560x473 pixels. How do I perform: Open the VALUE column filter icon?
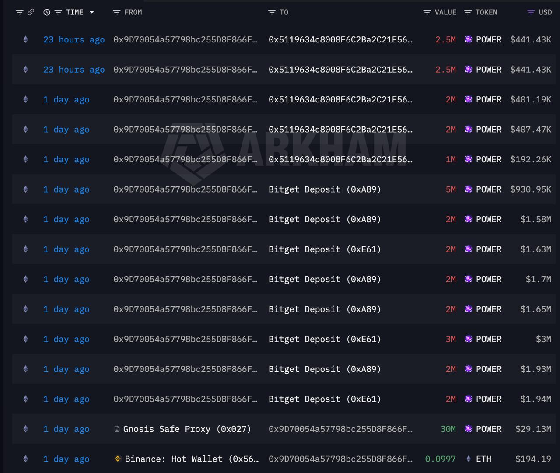(x=427, y=12)
